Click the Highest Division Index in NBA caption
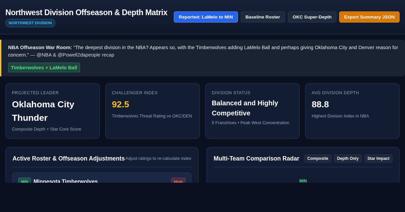The image size is (405, 212). coord(340,116)
